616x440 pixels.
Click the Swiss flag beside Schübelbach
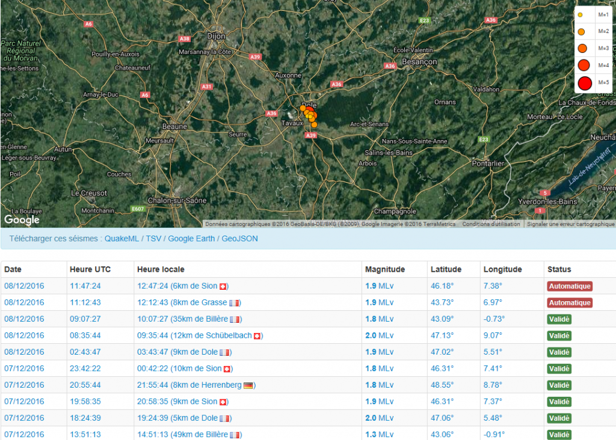[257, 336]
